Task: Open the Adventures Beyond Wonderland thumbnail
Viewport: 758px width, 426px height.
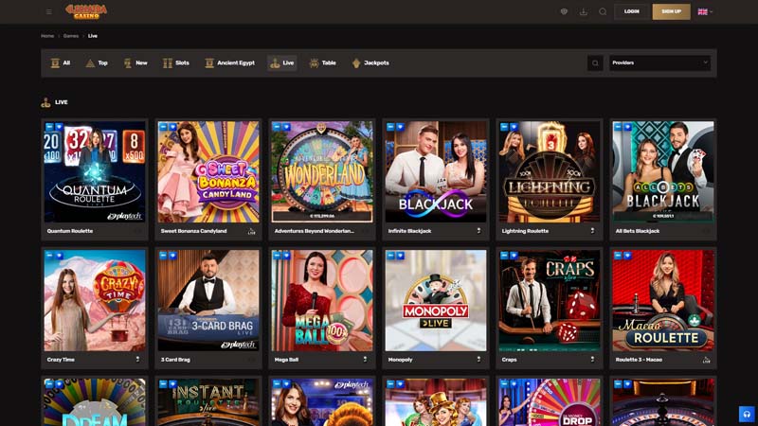Action: click(322, 172)
